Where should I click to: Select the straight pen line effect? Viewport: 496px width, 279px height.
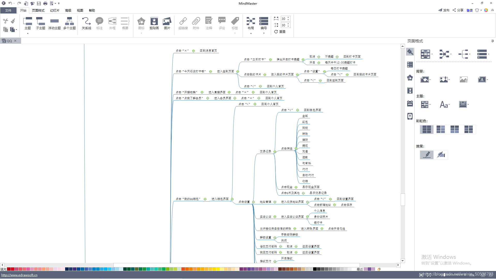click(427, 155)
